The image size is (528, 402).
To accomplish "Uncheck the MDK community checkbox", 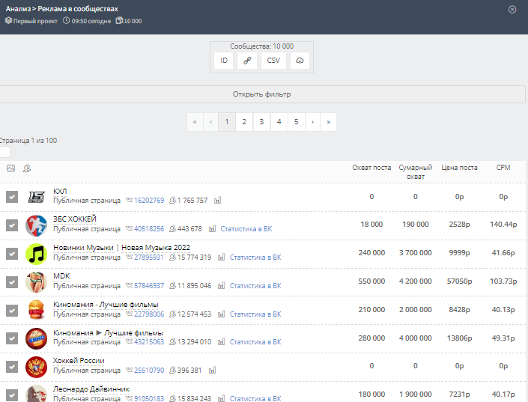I will coord(12,281).
